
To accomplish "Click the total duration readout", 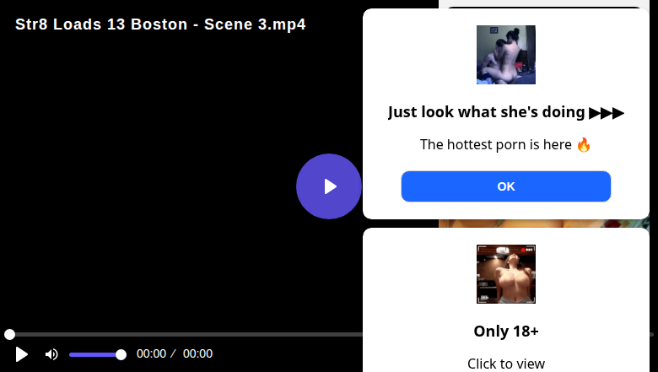I will pyautogui.click(x=197, y=354).
